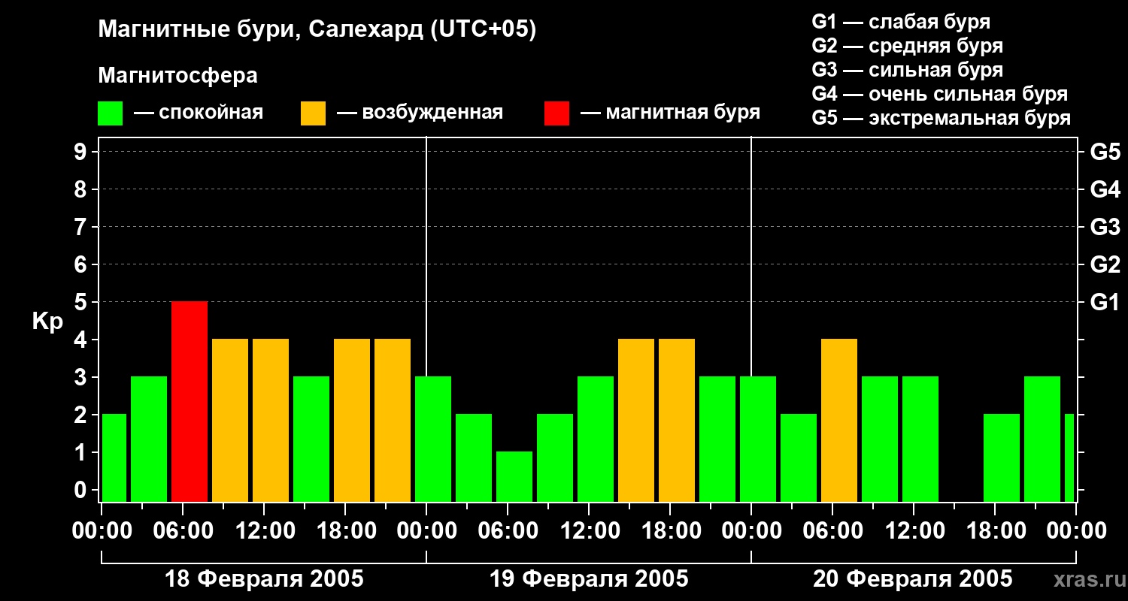Viewport: 1128px width, 601px height.
Task: Click the '— спокойная' legend label
Action: click(x=199, y=113)
